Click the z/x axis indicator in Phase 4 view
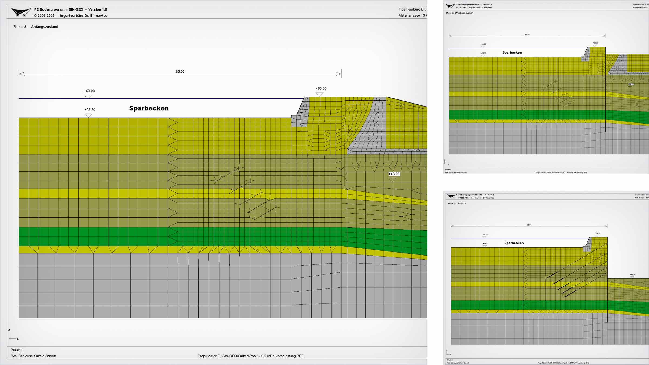This screenshot has height=365, width=649. (446, 162)
